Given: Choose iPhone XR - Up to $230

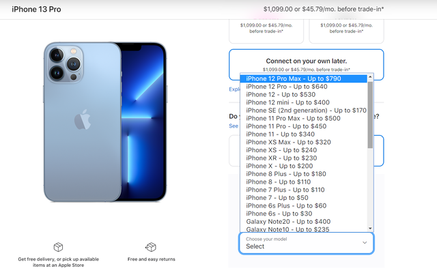Looking at the screenshot, I should [x=303, y=158].
